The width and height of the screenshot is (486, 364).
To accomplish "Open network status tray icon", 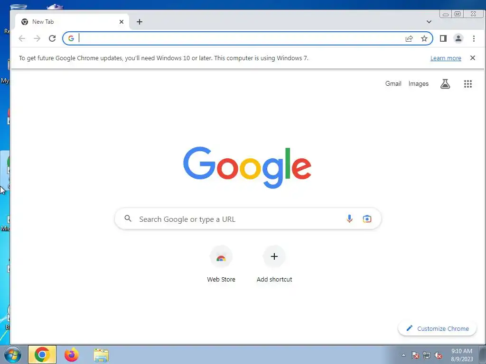I will [x=427, y=355].
